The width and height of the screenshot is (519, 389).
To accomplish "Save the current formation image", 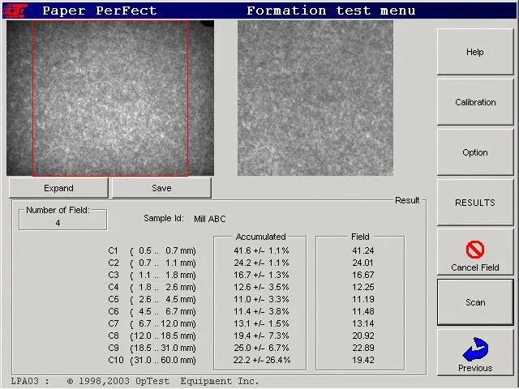I will click(161, 188).
